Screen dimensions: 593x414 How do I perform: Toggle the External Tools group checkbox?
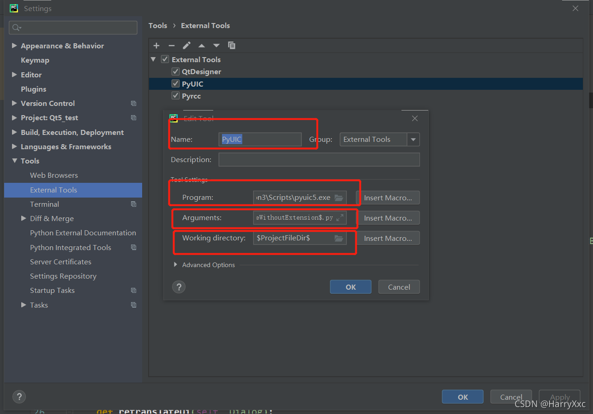click(x=165, y=59)
